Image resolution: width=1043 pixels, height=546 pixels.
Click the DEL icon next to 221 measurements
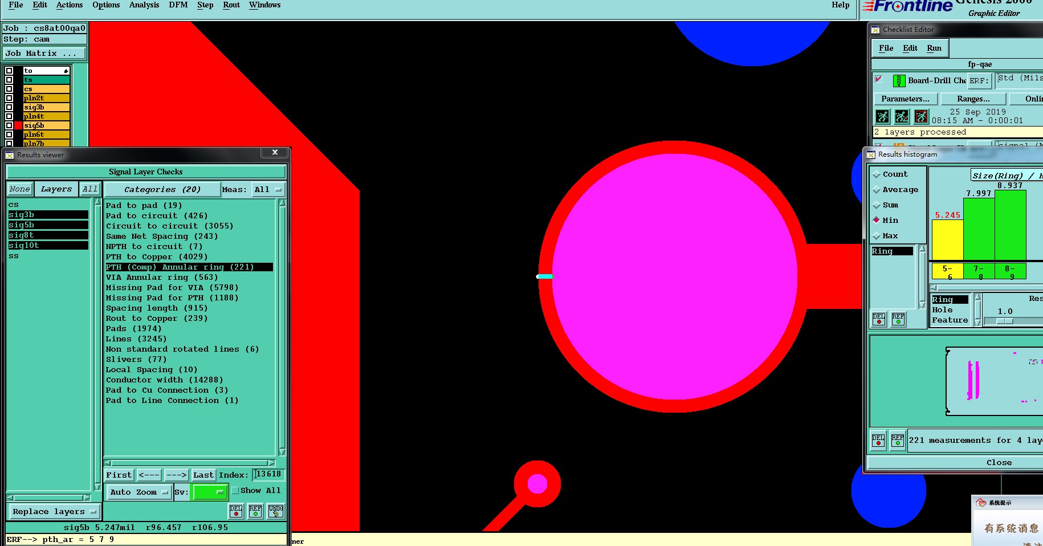click(878, 441)
